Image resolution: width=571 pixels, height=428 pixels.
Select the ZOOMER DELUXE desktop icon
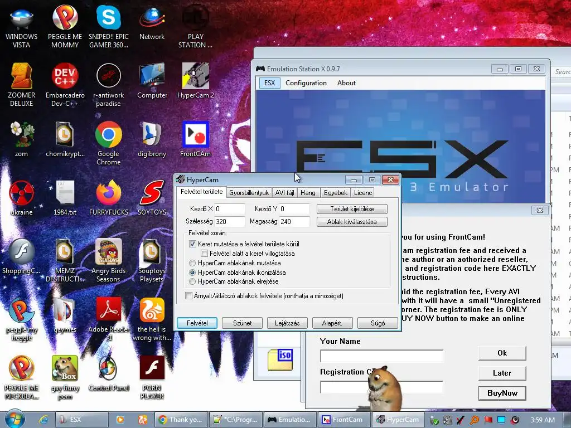pyautogui.click(x=22, y=85)
